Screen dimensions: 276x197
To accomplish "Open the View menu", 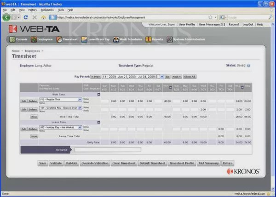I will point(22,10).
